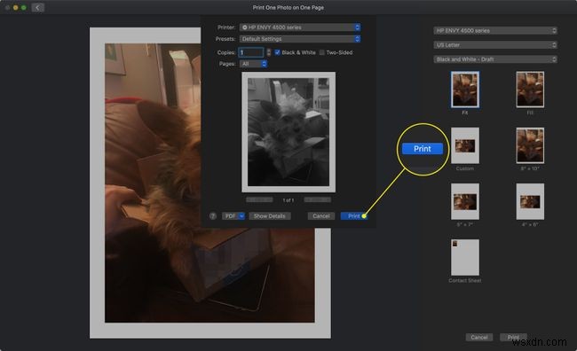Open the Printer dropdown in print dialog

pos(300,27)
